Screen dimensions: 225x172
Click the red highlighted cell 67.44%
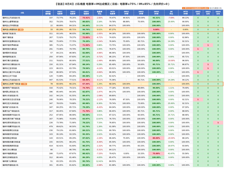[x=86, y=84]
